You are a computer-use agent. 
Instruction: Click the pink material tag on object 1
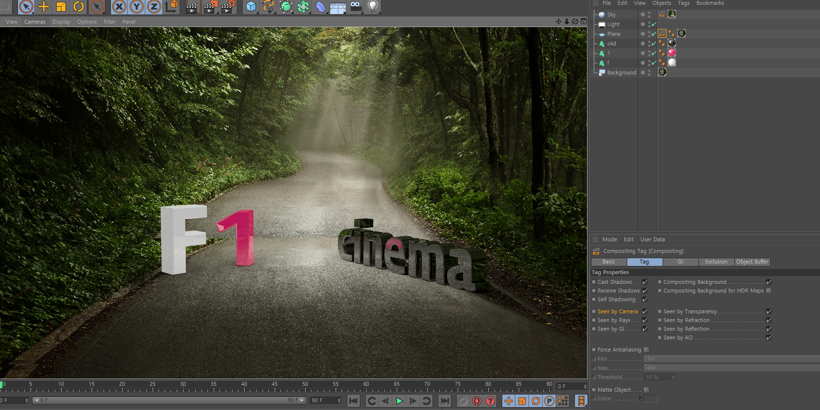[x=672, y=53]
